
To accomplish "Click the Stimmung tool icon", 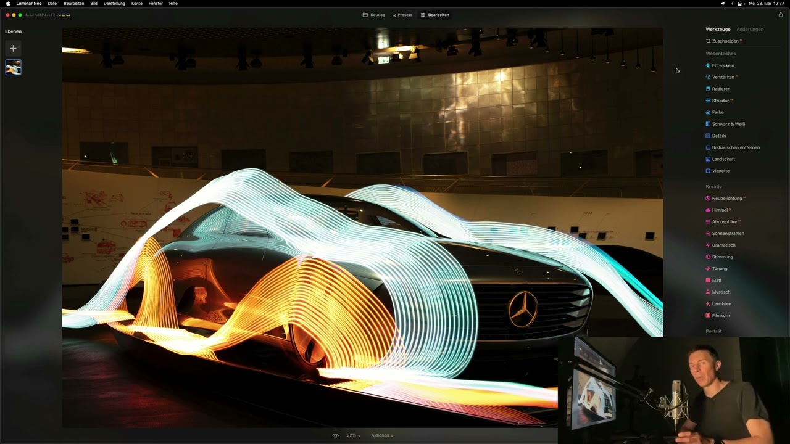I will click(708, 257).
